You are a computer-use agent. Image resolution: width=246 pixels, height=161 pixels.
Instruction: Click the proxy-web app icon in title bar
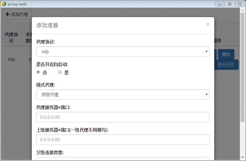click(x=4, y=4)
